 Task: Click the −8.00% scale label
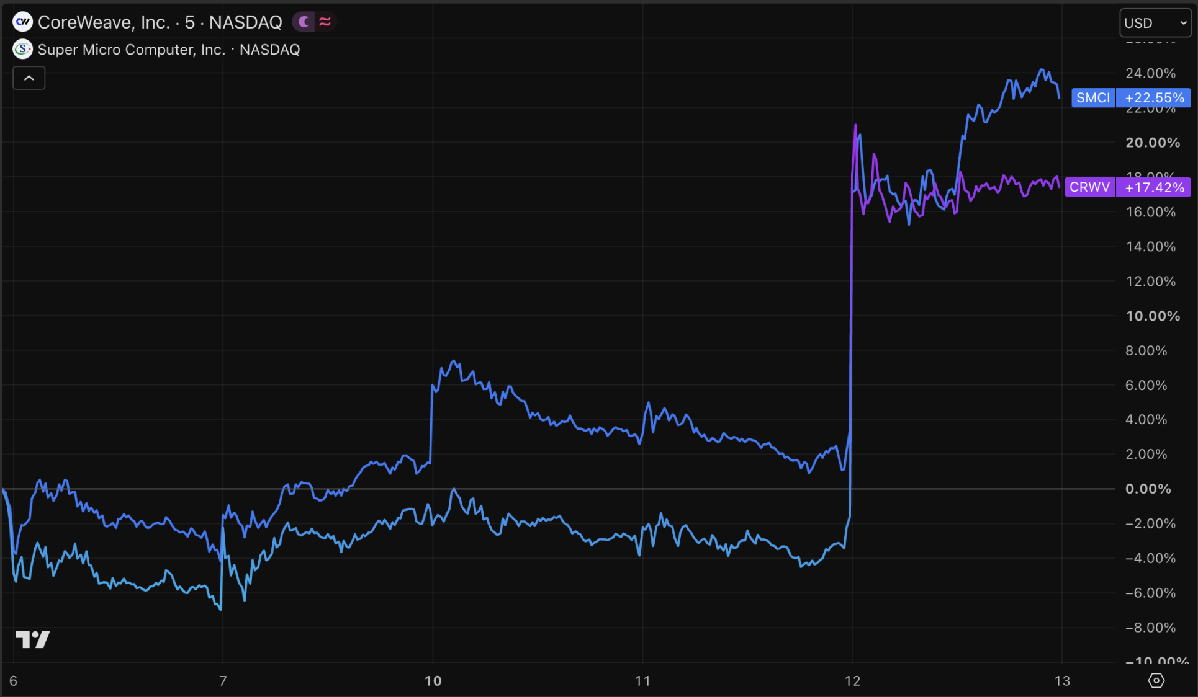point(1150,628)
